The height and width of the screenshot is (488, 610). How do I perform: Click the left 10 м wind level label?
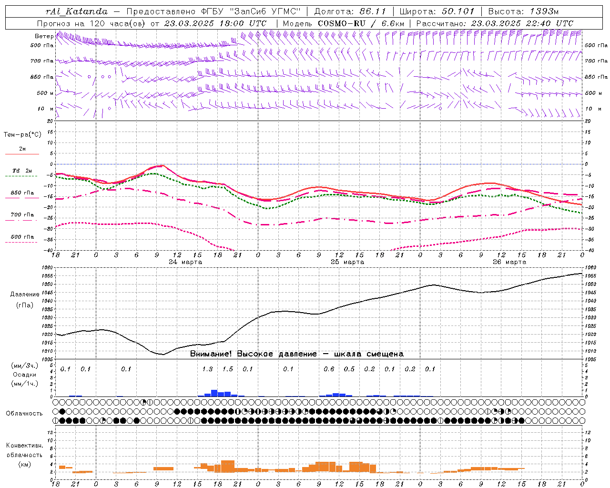[46, 109]
